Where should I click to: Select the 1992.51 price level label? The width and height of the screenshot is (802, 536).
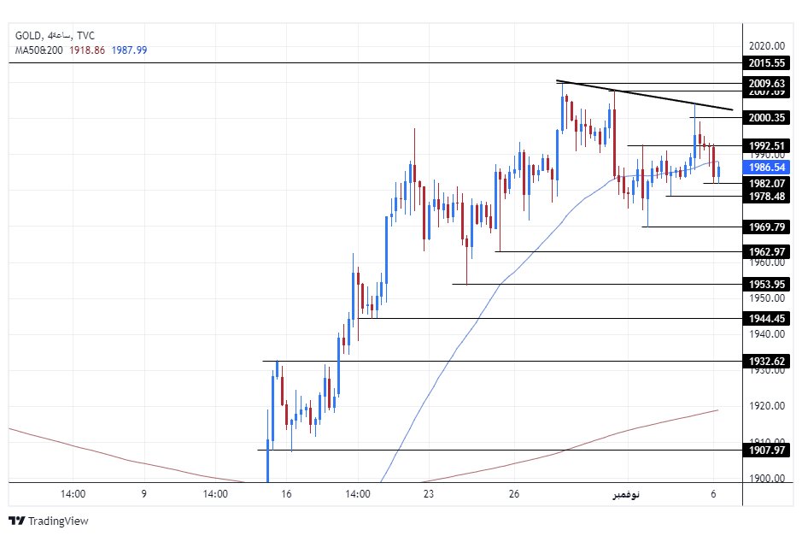[765, 145]
